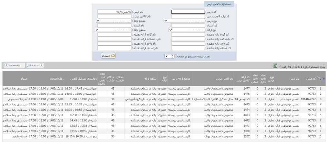
Task: Click class code 1472 in row 7
Action: [x=247, y=120]
